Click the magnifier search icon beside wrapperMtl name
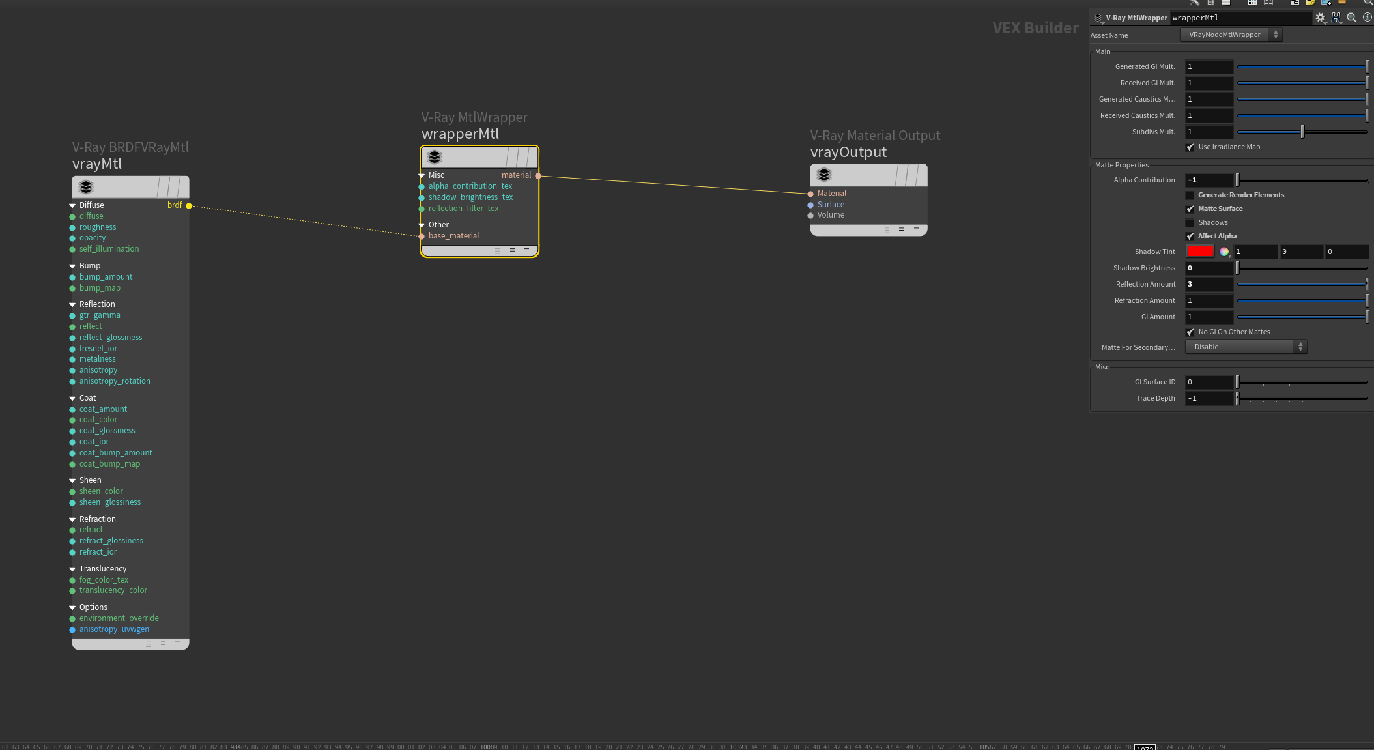This screenshot has width=1374, height=750. (x=1352, y=18)
